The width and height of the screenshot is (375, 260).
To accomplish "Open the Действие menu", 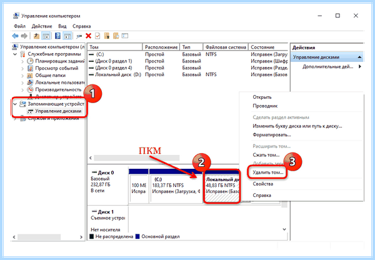I will tap(42, 26).
